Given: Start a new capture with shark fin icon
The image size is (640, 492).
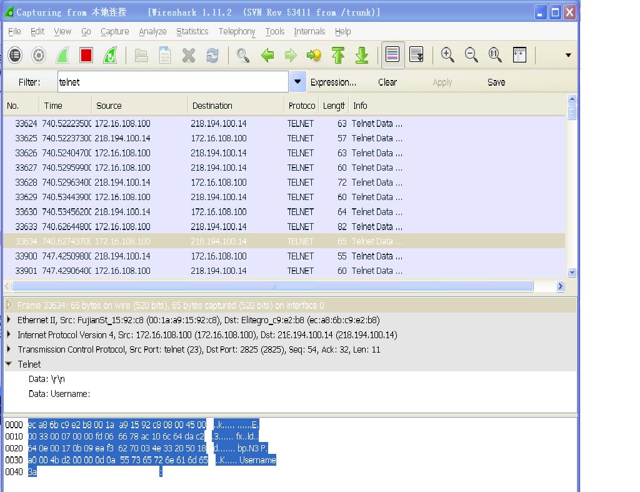Looking at the screenshot, I should [x=62, y=55].
